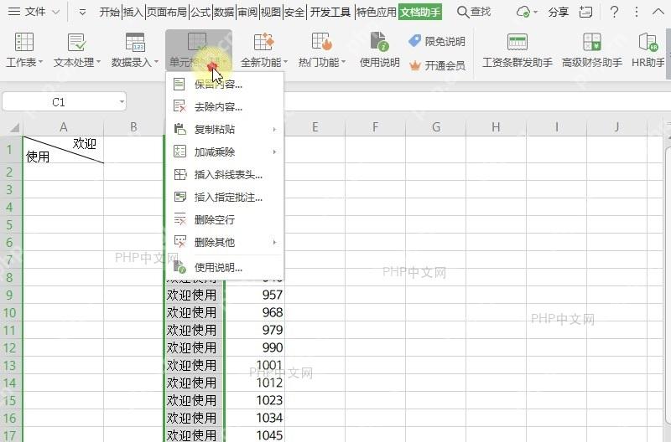Screen dimensions: 671x442
Task: Open the HR助手 tool
Action: pos(648,50)
